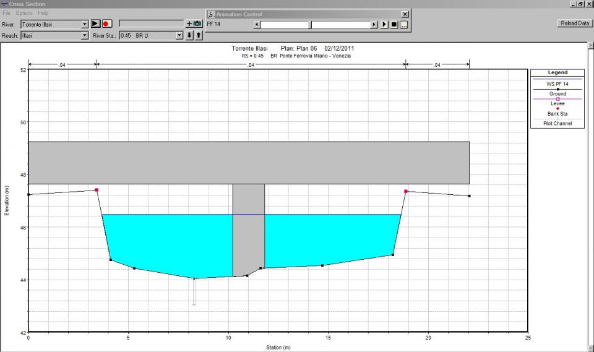Click the plus camera snapshot icon
This screenshot has width=594, height=352.
194,24
